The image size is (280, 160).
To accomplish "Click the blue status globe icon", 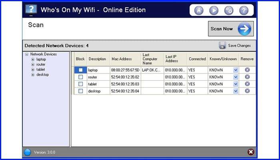I will pyautogui.click(x=28, y=152).
